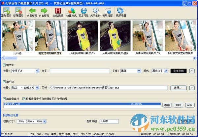Minimize the window
This screenshot has width=198, height=137.
[184, 3]
